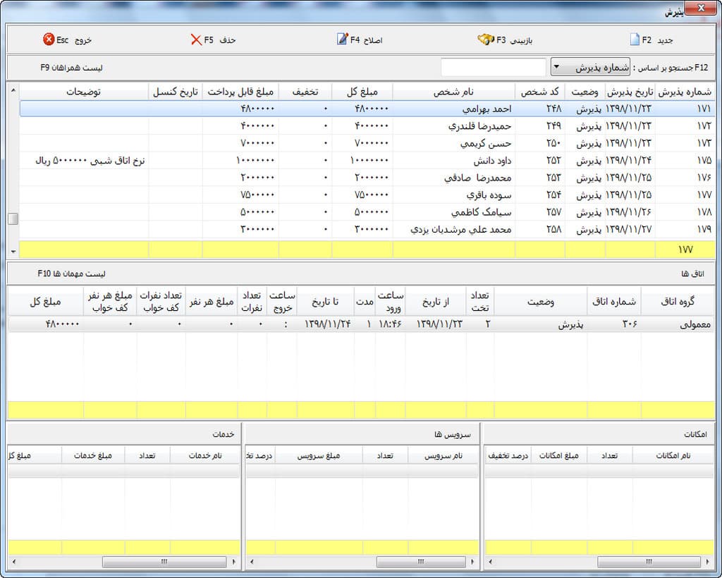Click the reception list vertical scrollbar thumb
The image size is (722, 578).
pos(13,219)
